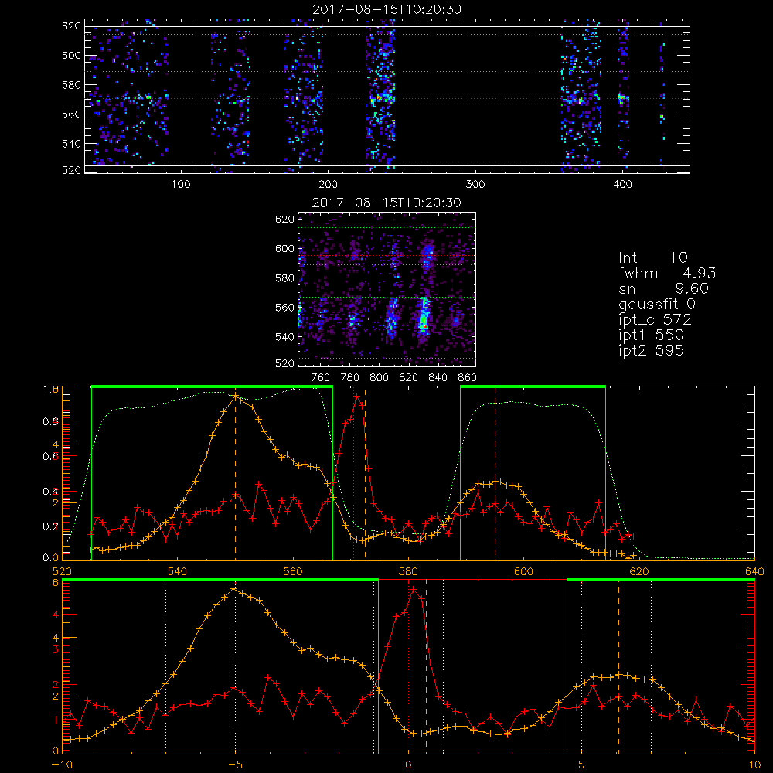The height and width of the screenshot is (773, 773).
Task: Select the 'sn 9.60' value line
Action: click(663, 288)
